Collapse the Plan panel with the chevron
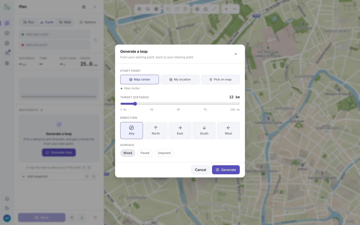The height and width of the screenshot is (225, 360). (95, 7)
